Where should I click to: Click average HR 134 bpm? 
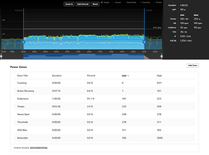tap(184, 23)
